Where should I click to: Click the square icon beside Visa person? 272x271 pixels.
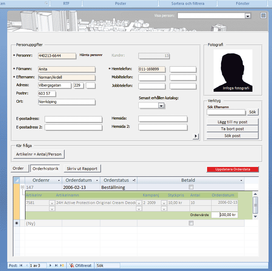point(263,15)
